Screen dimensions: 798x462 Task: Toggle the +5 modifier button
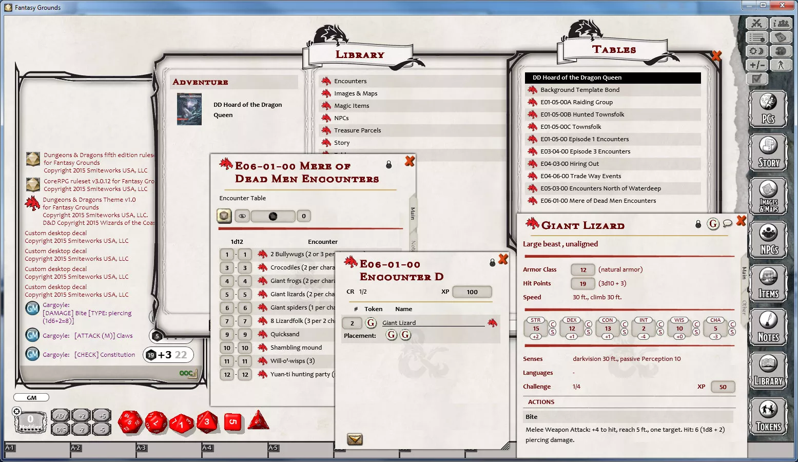[102, 416]
